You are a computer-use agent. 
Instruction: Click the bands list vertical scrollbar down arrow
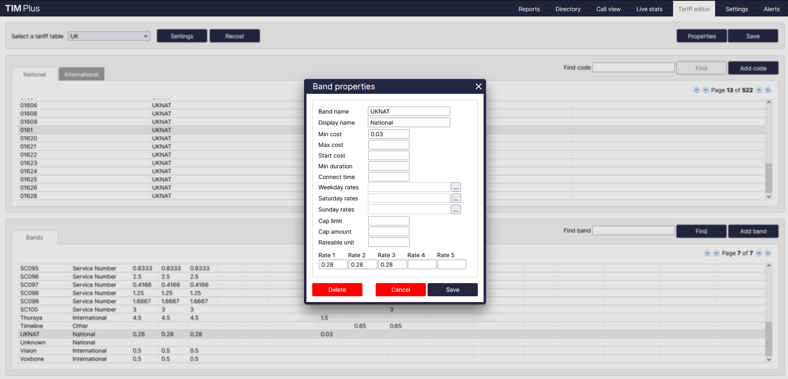coord(769,359)
